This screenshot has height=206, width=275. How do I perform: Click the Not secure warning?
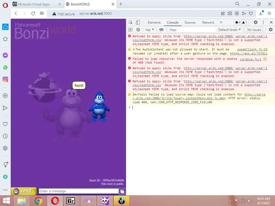[63, 14]
